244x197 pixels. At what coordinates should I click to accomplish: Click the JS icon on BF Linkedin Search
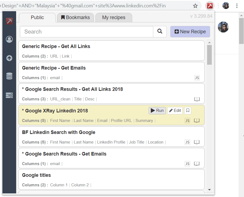click(187, 142)
